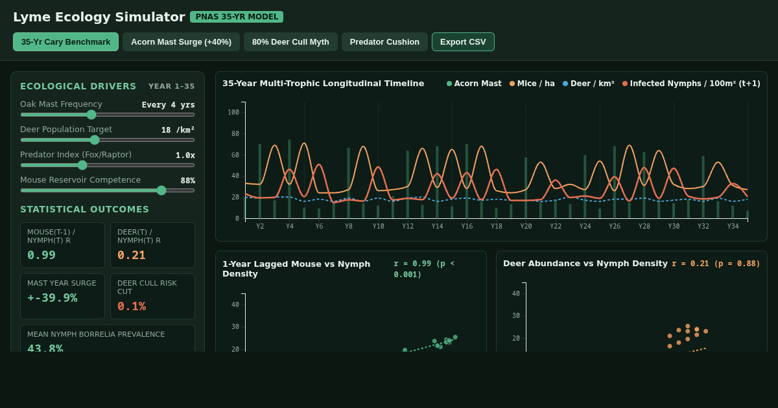Click the '1.0x' predator index value
Image resolution: width=778 pixels, height=408 pixels.
pyautogui.click(x=185, y=155)
